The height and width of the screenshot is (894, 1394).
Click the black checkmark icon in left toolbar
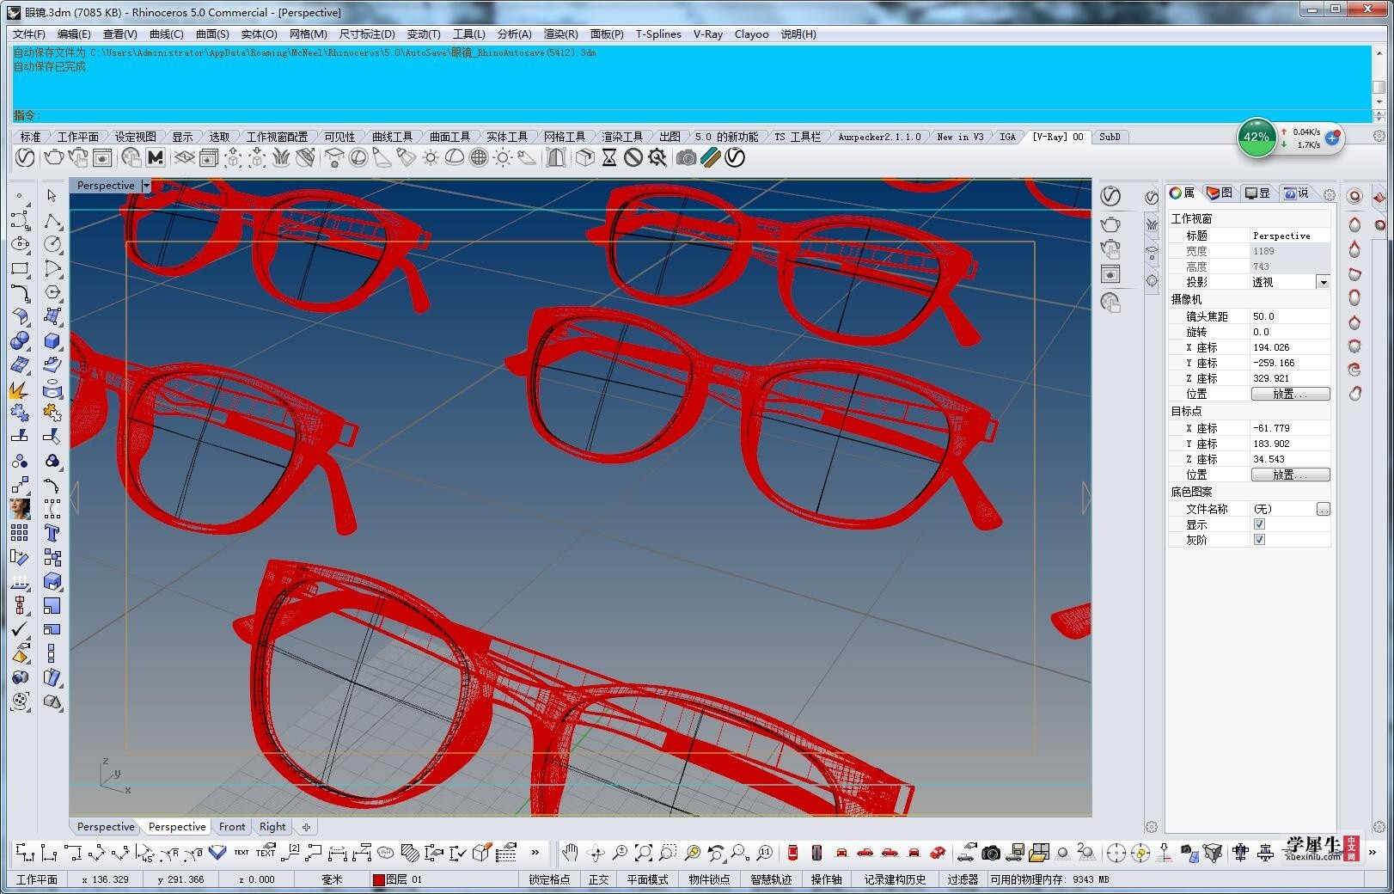[x=20, y=629]
